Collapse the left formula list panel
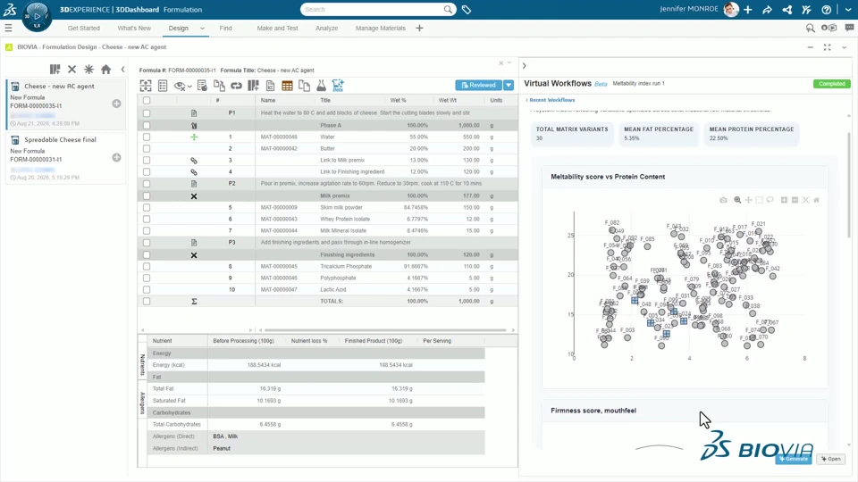The width and height of the screenshot is (858, 482). click(x=122, y=70)
